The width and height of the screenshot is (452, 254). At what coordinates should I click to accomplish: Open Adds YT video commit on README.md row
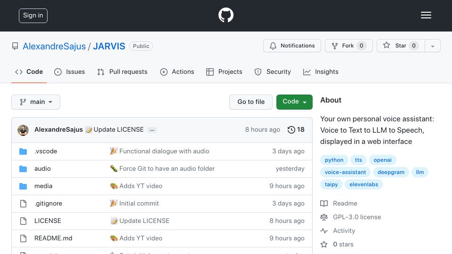(x=141, y=238)
